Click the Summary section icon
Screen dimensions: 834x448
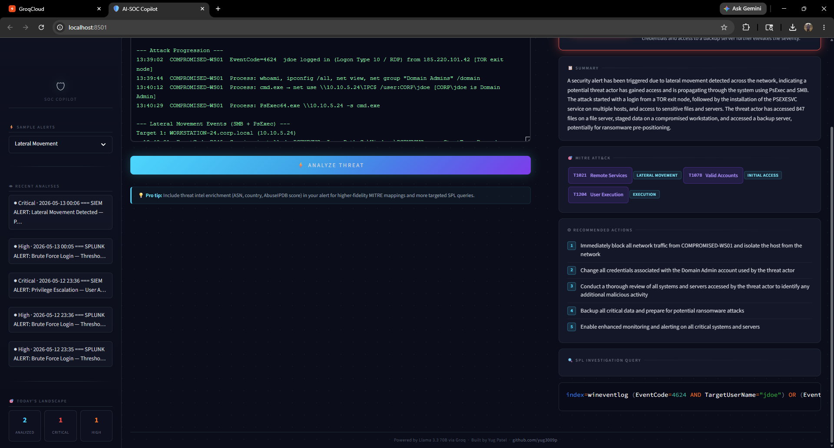click(x=570, y=68)
